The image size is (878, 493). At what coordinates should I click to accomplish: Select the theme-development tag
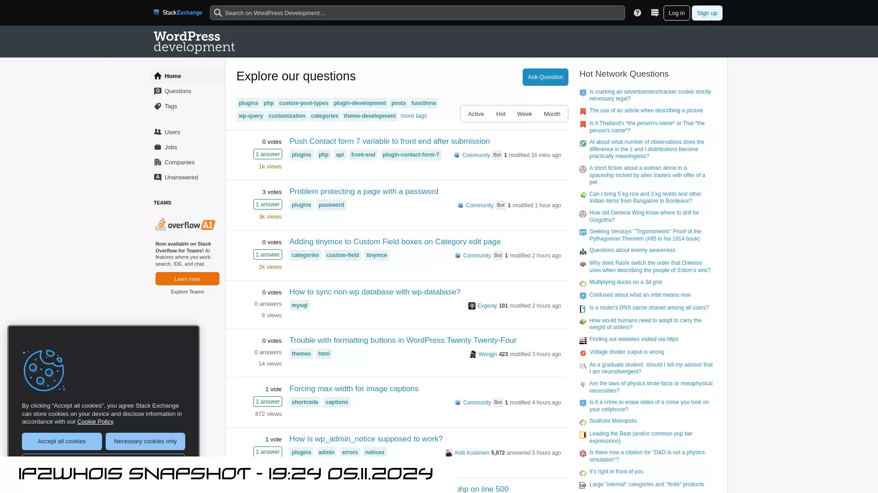tap(369, 116)
